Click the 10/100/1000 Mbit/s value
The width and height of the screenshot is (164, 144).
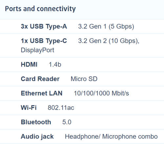coord(101,93)
